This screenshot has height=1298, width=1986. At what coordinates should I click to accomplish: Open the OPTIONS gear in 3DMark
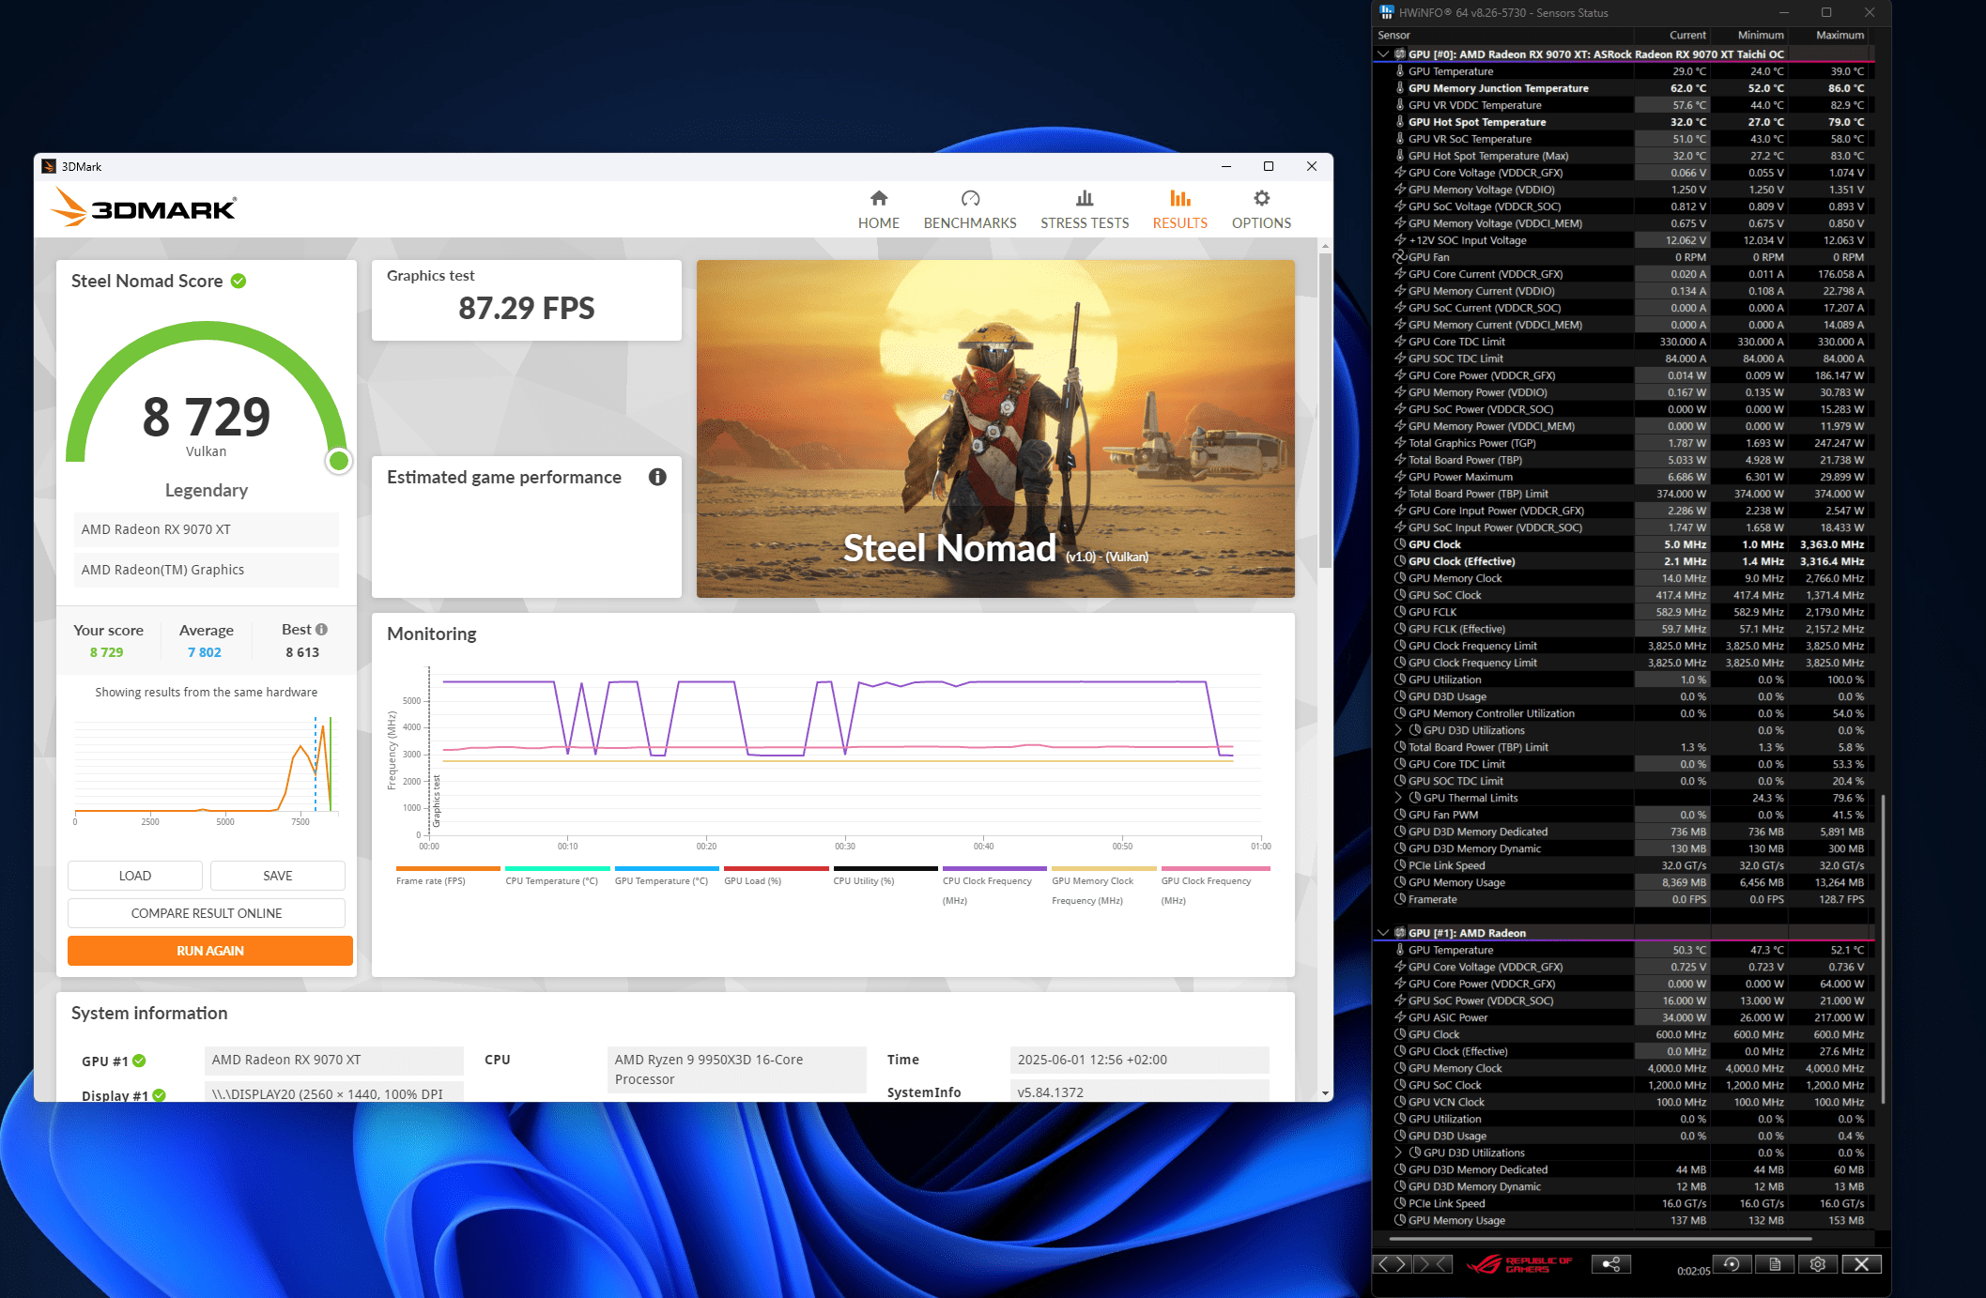point(1261,209)
